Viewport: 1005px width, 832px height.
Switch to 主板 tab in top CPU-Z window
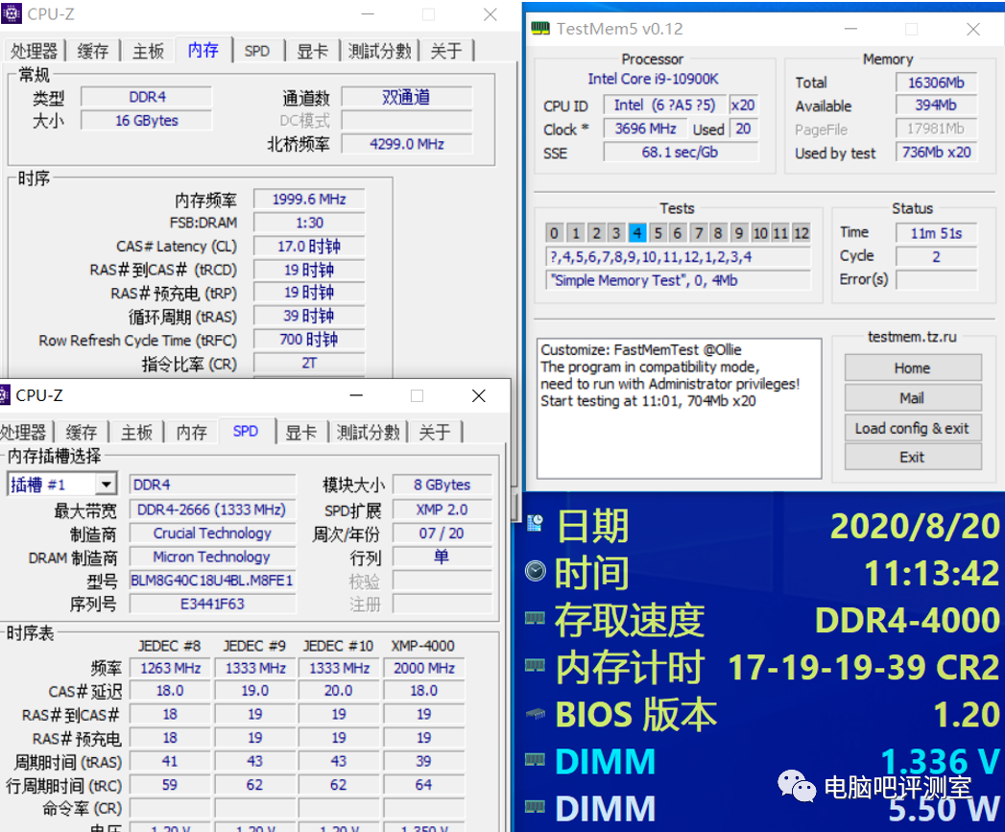point(148,51)
